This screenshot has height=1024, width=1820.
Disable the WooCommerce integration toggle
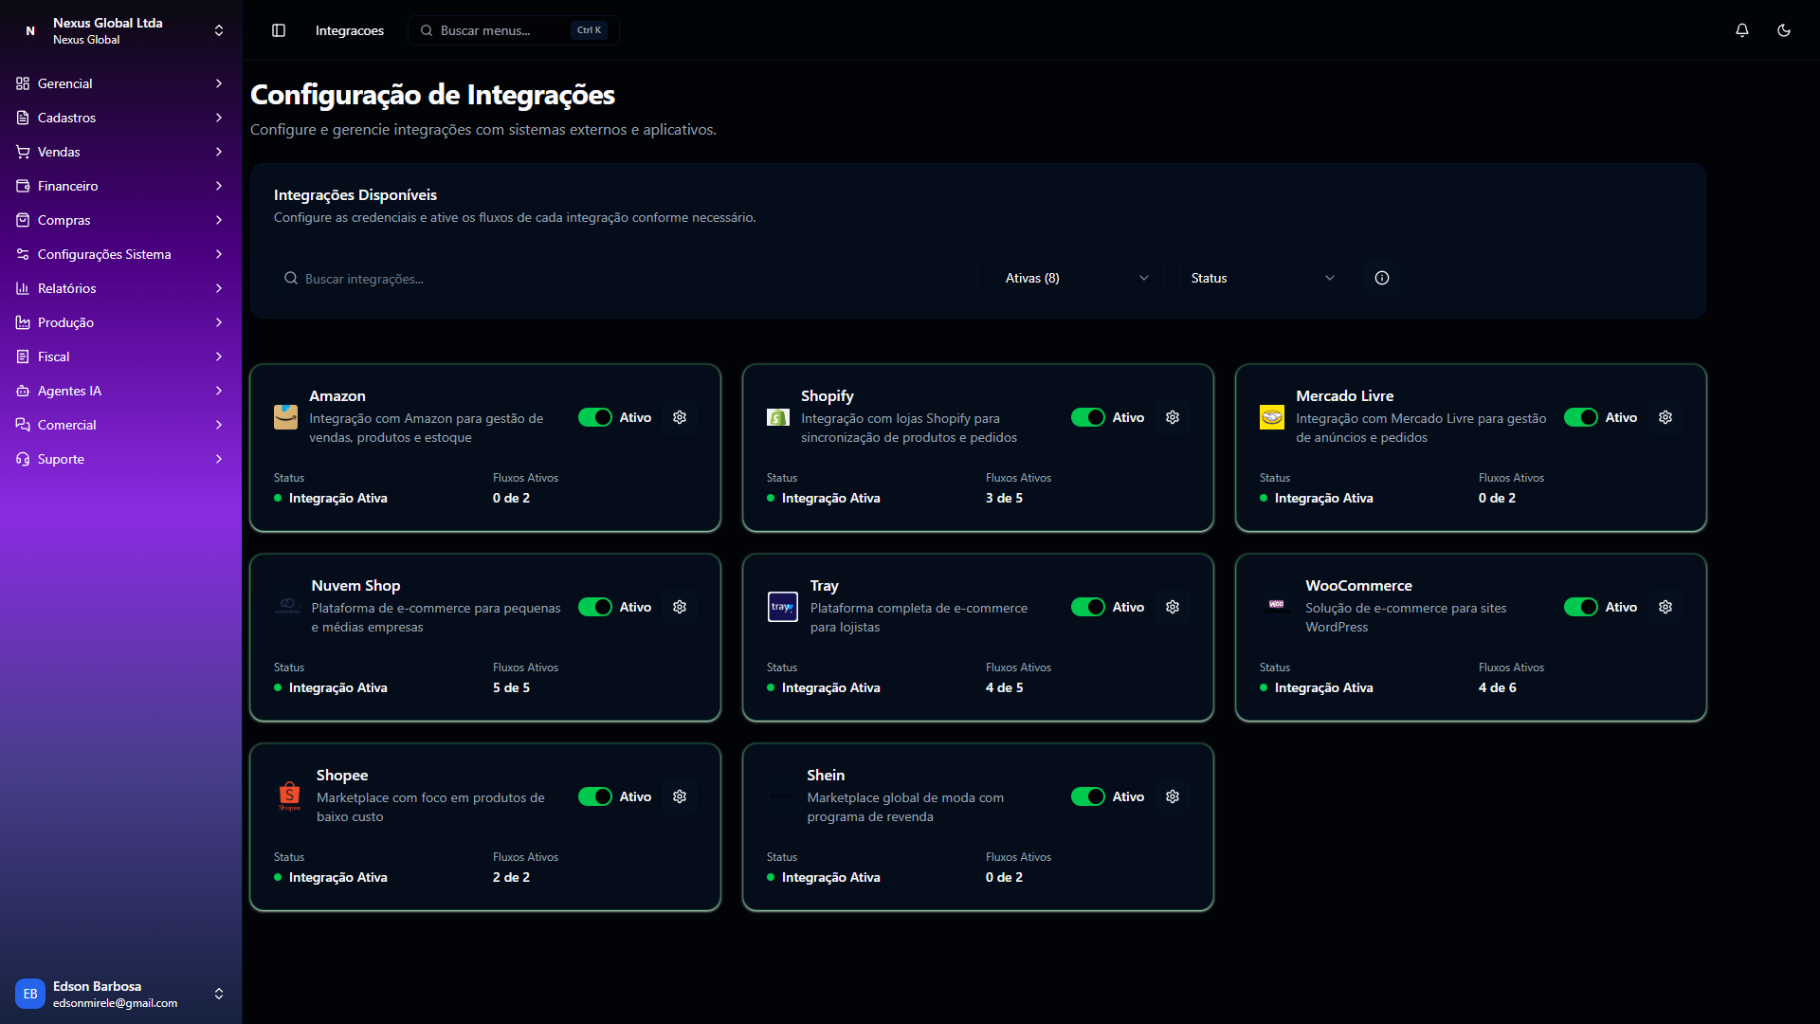[1581, 607]
